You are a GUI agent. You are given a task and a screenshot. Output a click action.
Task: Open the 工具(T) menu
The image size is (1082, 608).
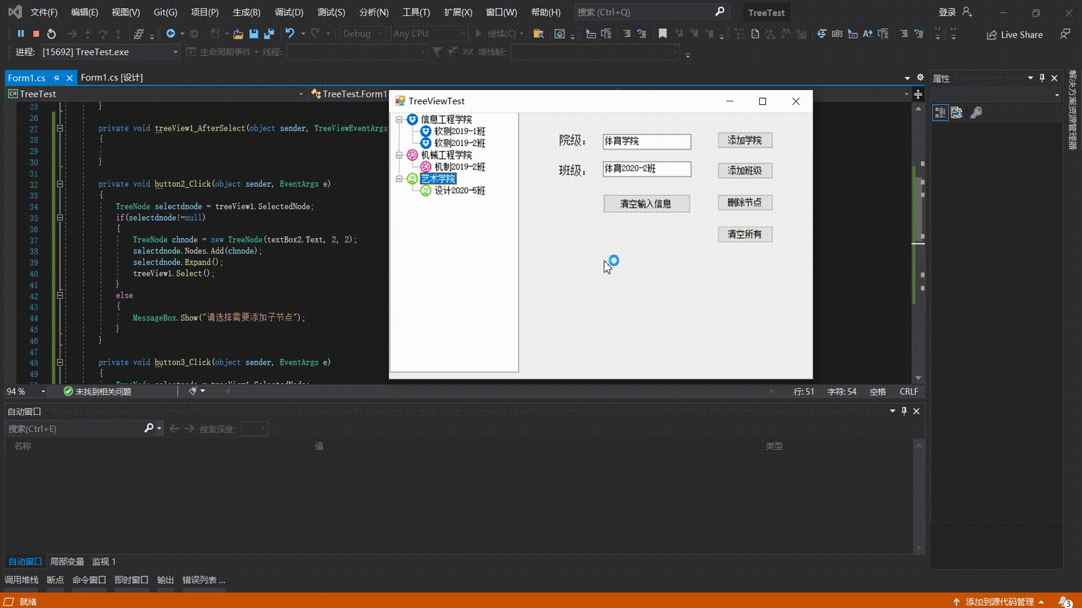tap(415, 12)
